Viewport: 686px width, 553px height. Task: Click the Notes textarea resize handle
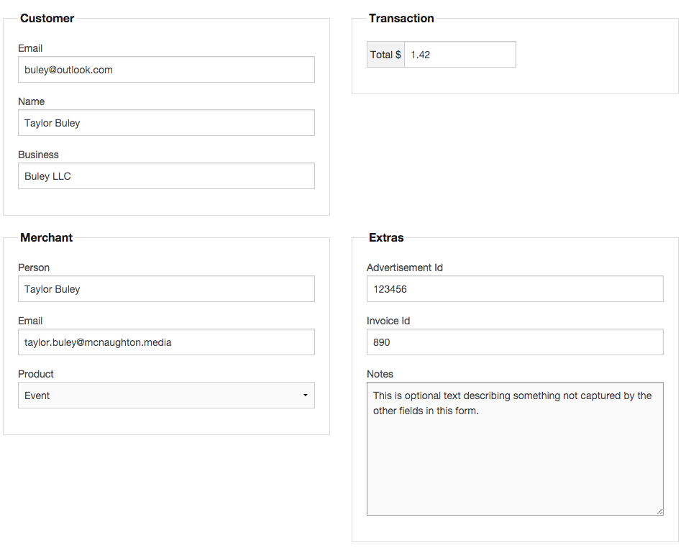tap(659, 511)
